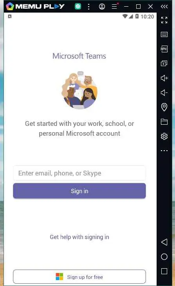Open the shared folder icon in sidebar

164,122
